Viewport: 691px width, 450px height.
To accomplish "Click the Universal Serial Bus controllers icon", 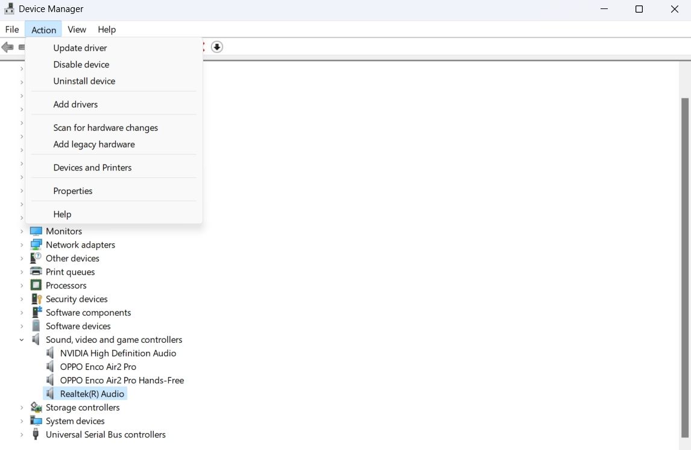I will pos(36,434).
